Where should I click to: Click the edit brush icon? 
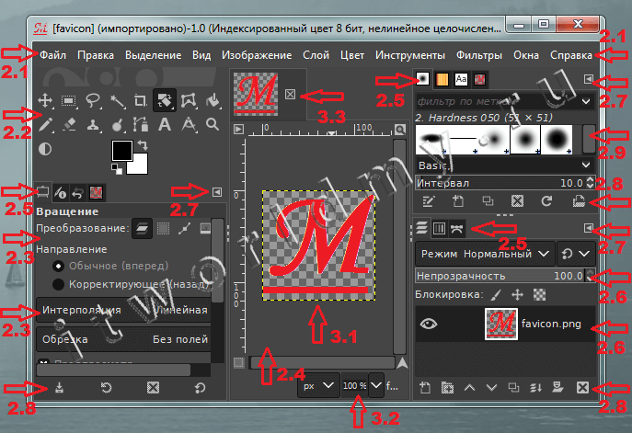point(428,201)
